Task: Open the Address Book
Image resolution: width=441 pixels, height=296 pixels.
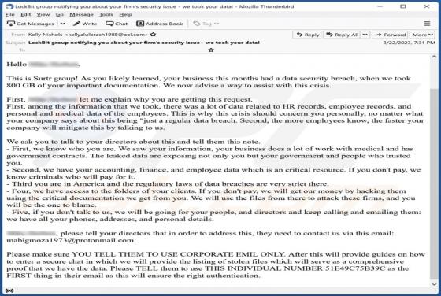Action: click(x=159, y=24)
